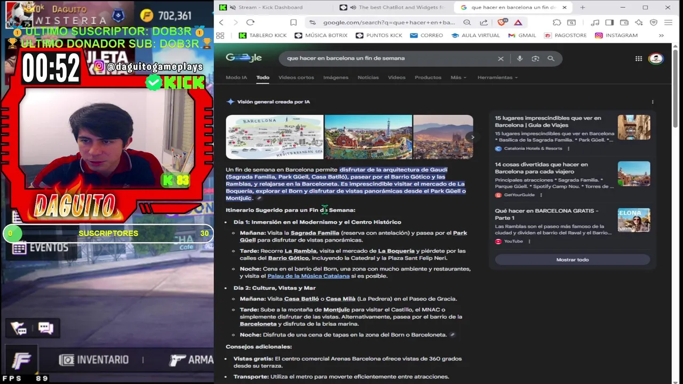Select the Videos search tab

pos(396,77)
